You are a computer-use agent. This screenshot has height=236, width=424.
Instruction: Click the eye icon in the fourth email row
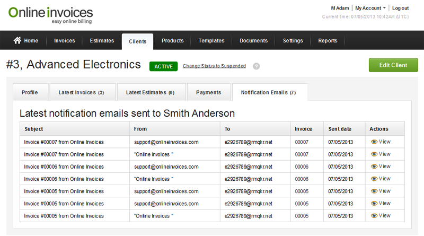pos(374,179)
